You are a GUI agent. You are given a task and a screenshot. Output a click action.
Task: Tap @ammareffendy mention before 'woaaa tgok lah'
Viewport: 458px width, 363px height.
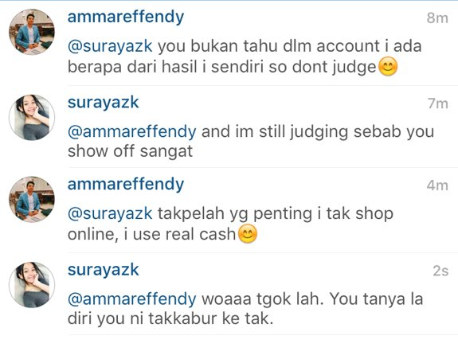[132, 299]
